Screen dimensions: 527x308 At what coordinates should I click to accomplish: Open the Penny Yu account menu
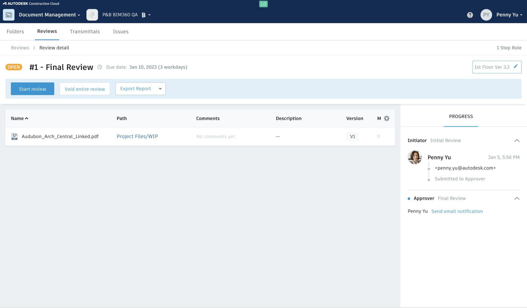click(x=509, y=15)
